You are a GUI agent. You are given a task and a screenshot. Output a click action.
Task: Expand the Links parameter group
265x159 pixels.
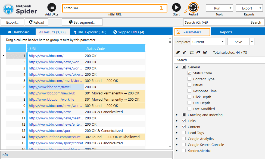pyautogui.click(x=177, y=121)
